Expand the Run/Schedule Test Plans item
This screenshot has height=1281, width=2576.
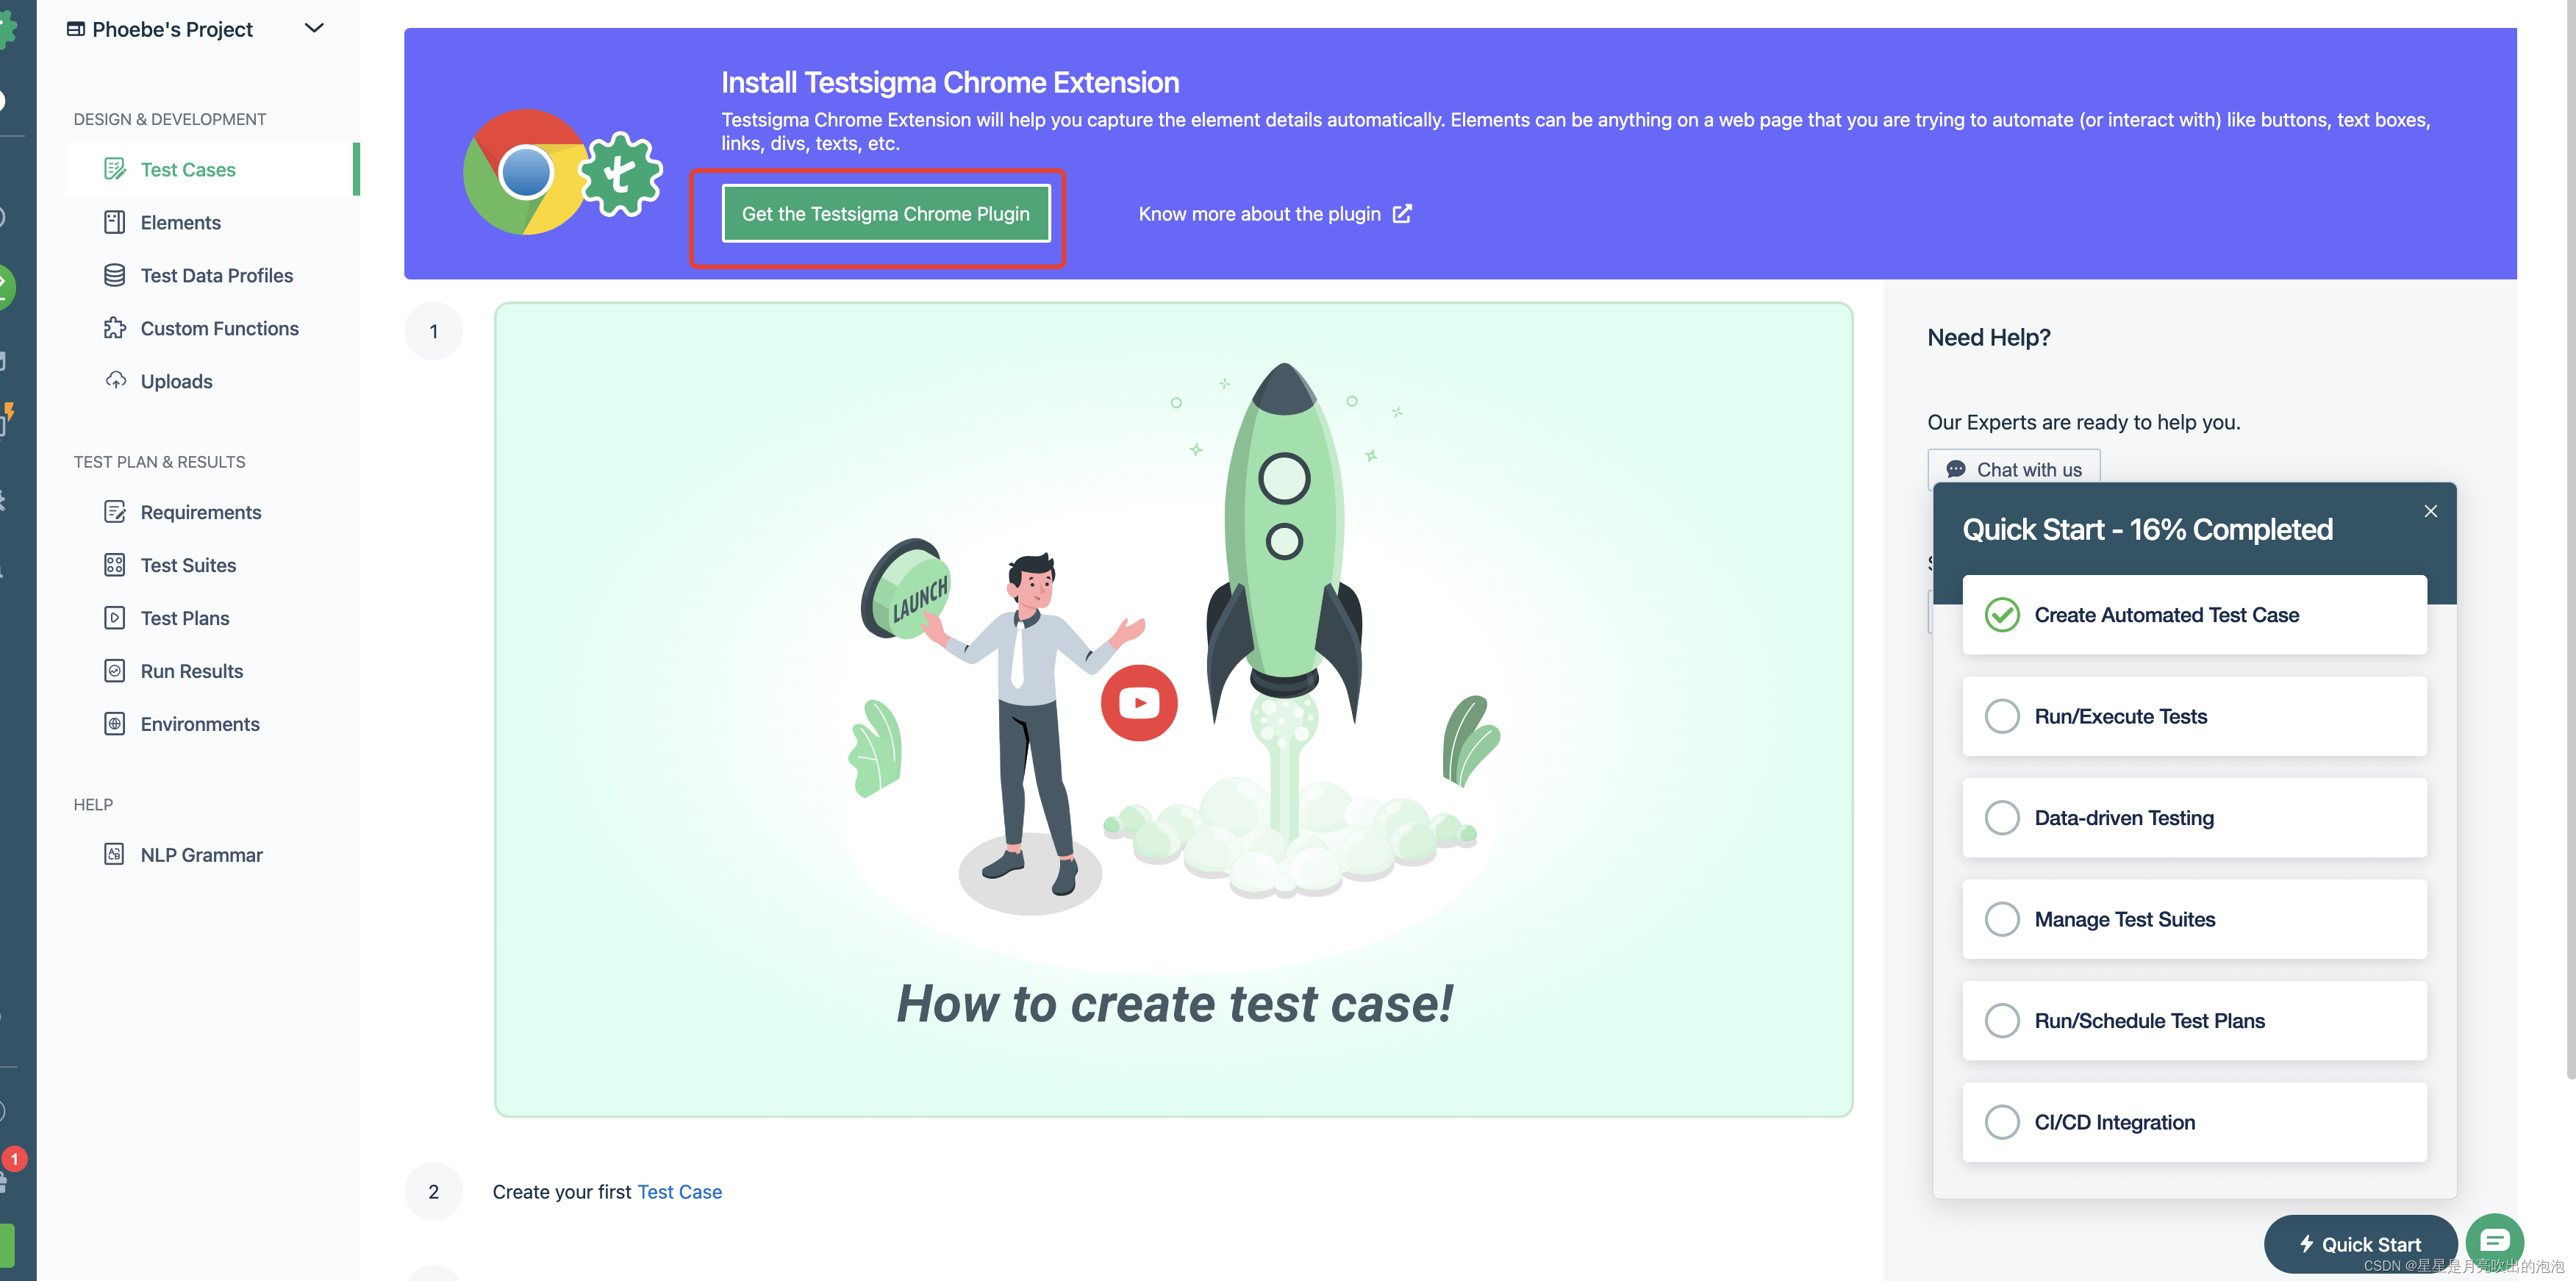2149,1021
